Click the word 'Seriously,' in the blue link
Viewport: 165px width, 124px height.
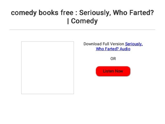pos(134,44)
